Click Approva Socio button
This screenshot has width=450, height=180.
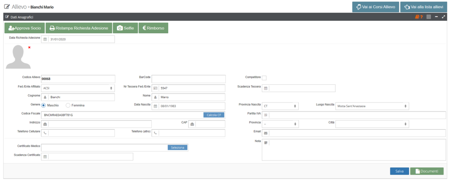(25, 28)
